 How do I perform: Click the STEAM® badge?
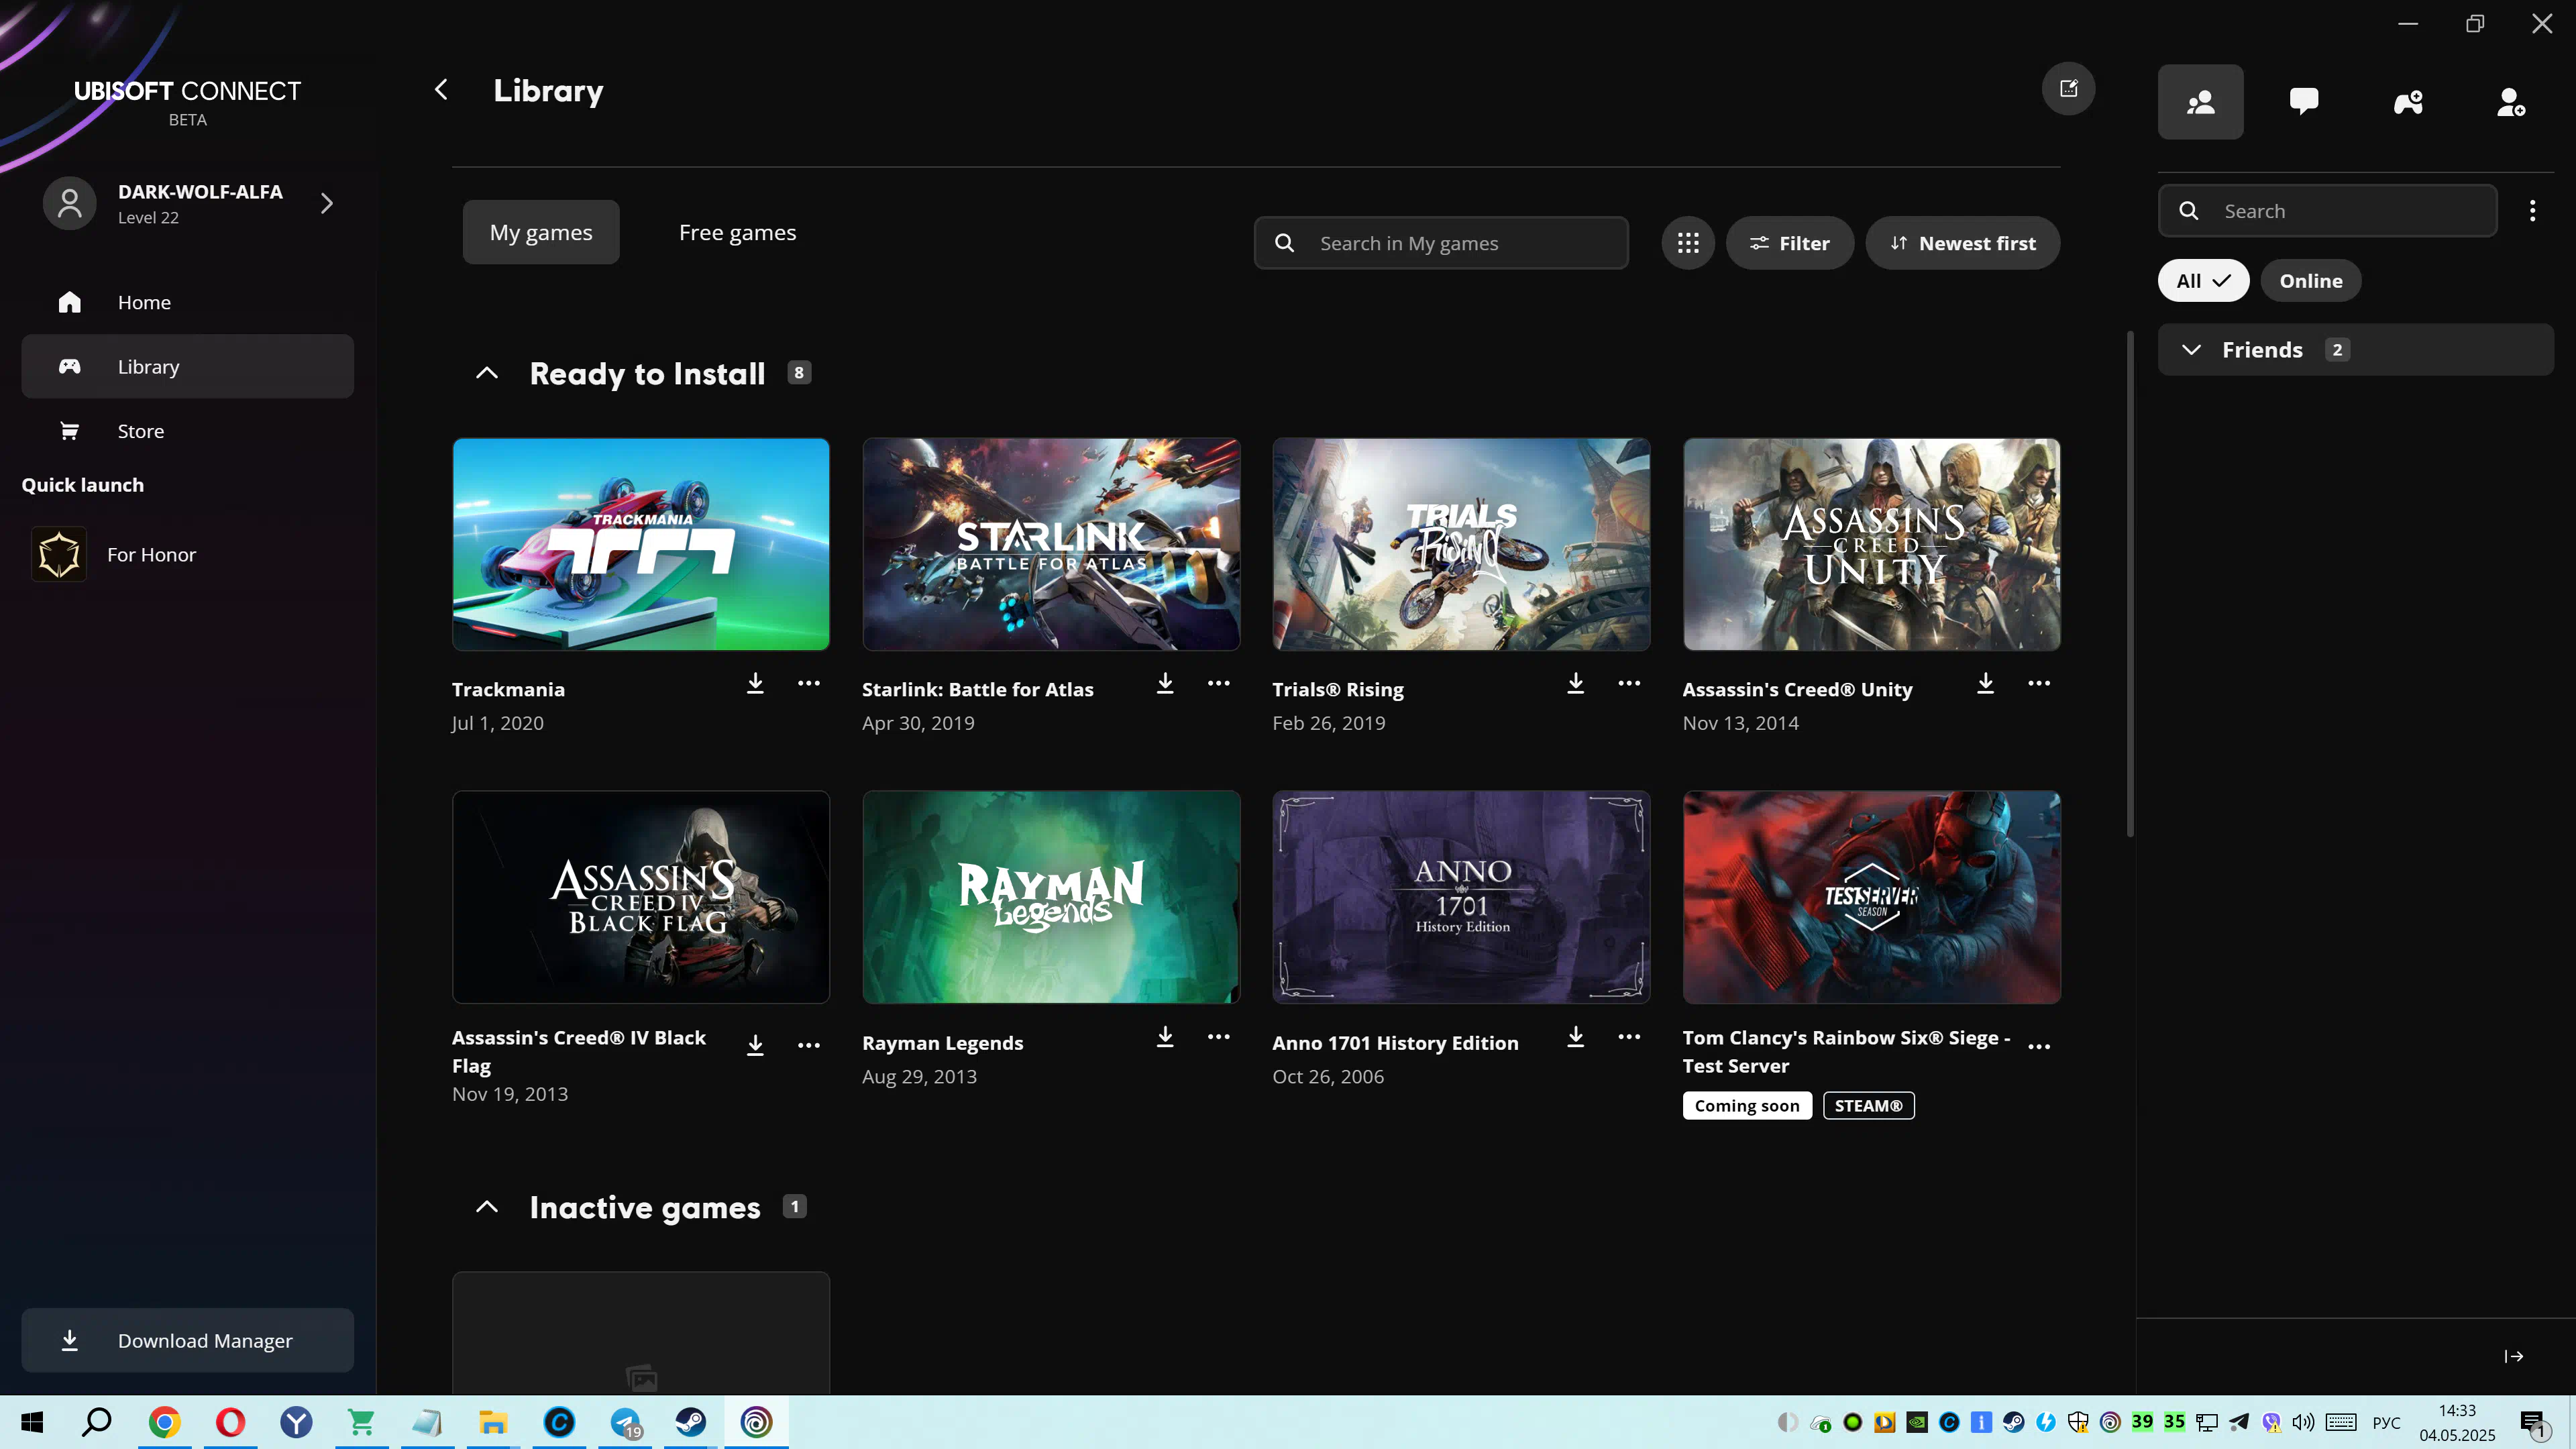click(1868, 1106)
